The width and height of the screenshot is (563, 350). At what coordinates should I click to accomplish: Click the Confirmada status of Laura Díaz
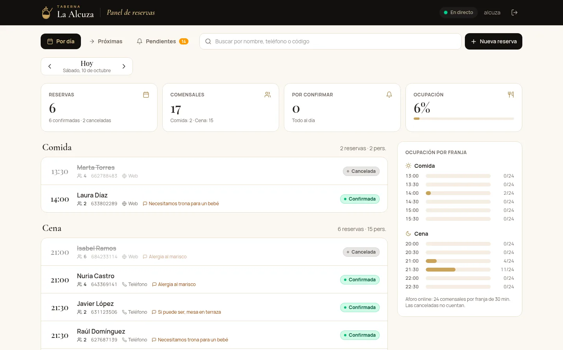point(360,199)
